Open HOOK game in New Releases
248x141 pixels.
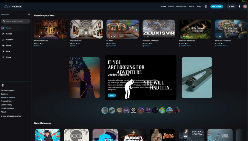point(76,135)
